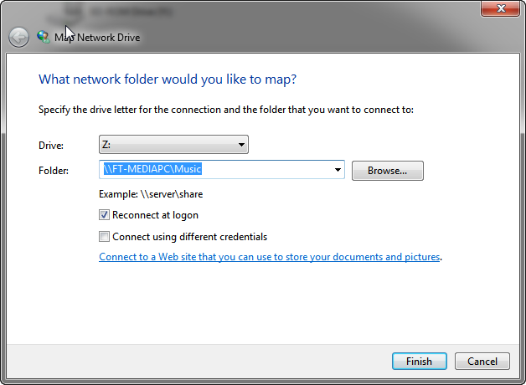Click the Drive: label
This screenshot has width=526, height=385.
pos(51,146)
